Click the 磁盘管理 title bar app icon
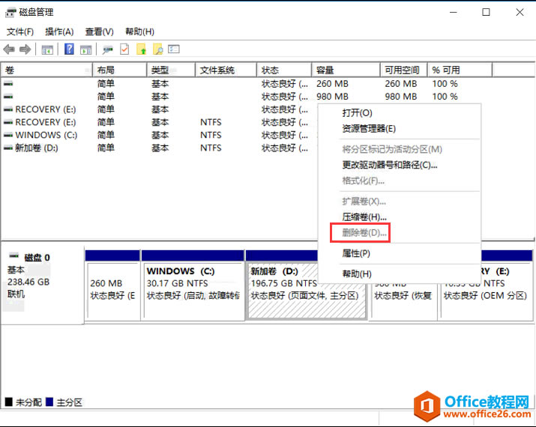Viewport: 536px width, 427px height. [10, 13]
